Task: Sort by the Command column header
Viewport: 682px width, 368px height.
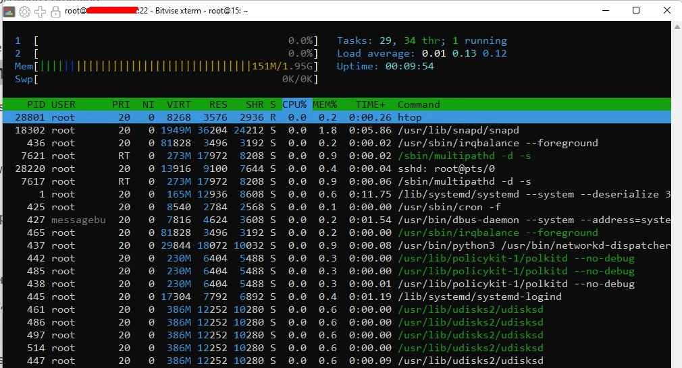Action: point(419,104)
